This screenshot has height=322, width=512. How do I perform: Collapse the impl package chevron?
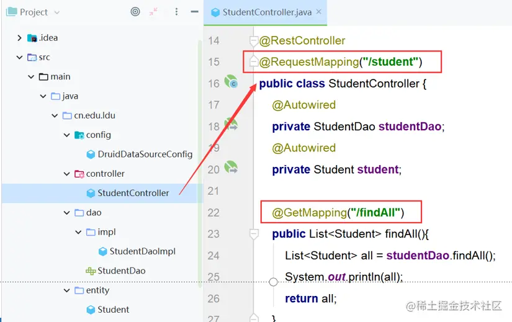78,232
